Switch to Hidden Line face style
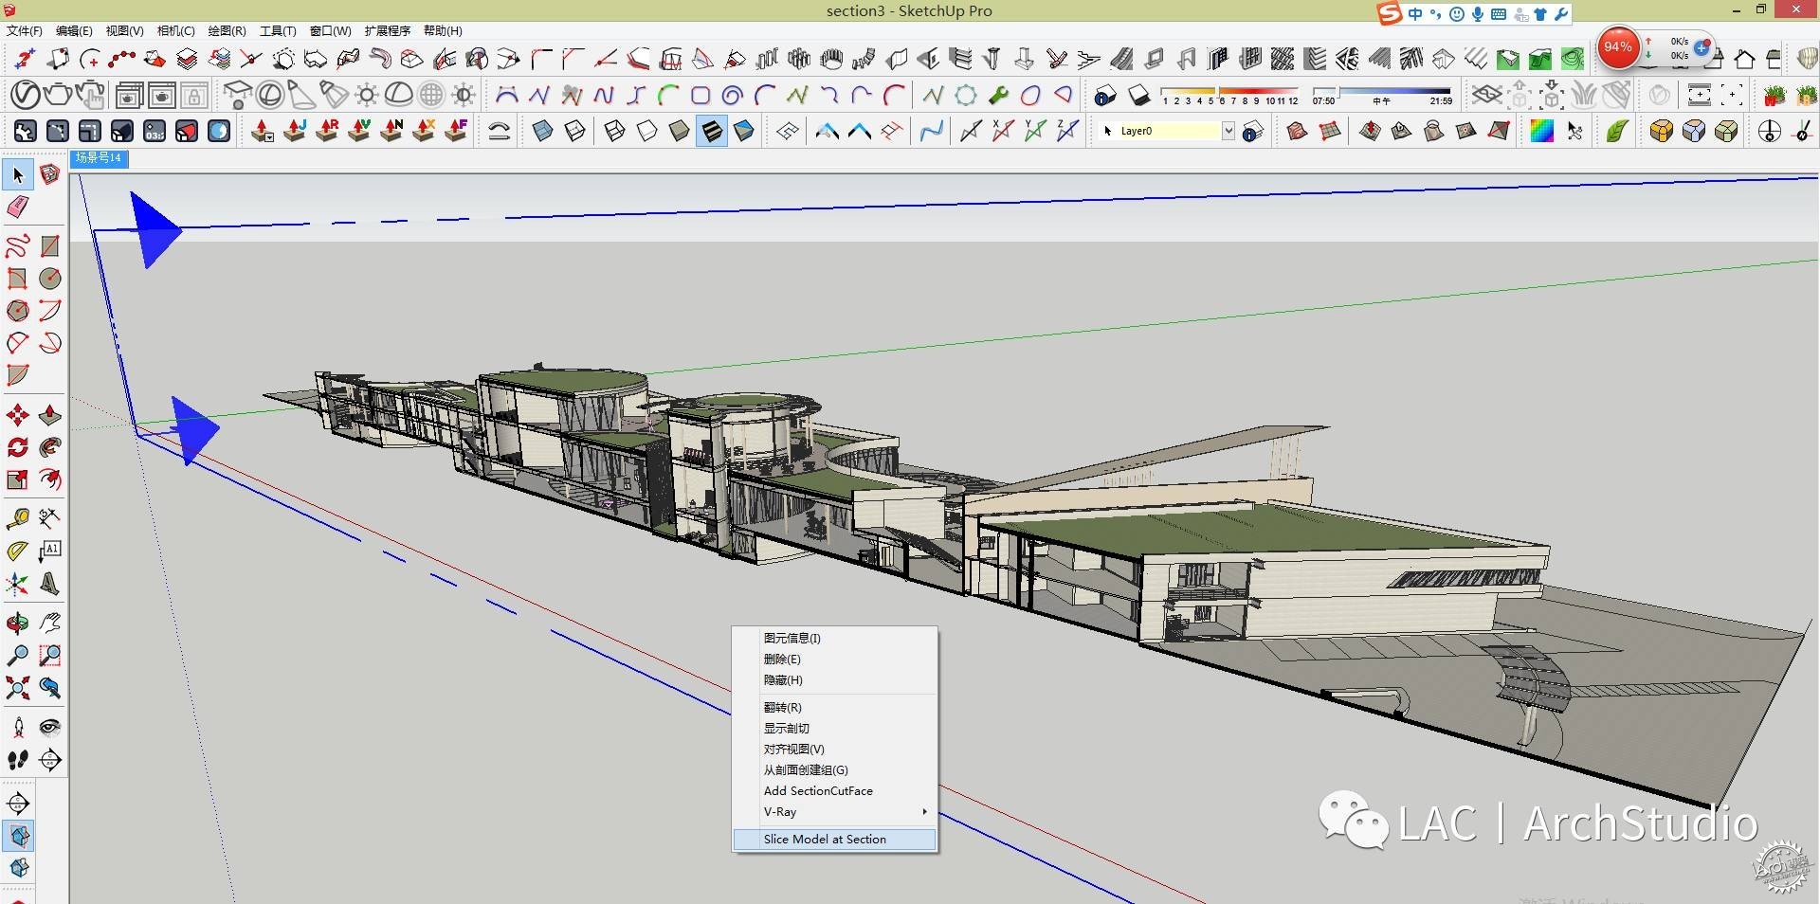The image size is (1820, 904). pyautogui.click(x=647, y=131)
